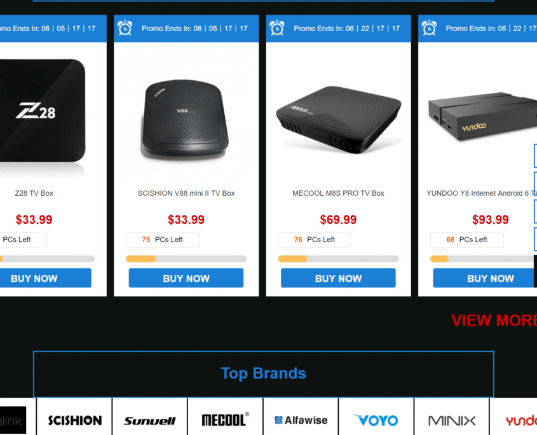Open the MECOOL M8S PRO TV Box title
The height and width of the screenshot is (435, 537).
pos(338,193)
